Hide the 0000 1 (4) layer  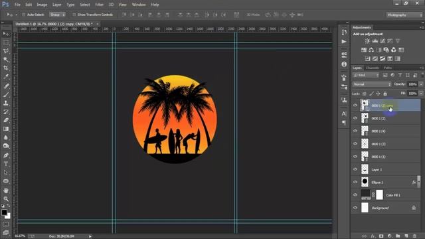click(x=355, y=131)
